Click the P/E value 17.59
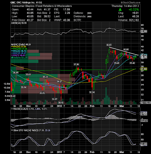151x154 pixels. [x=66, y=10]
